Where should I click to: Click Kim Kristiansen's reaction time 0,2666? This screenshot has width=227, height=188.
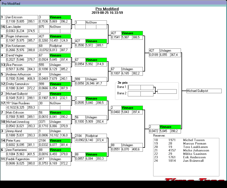[11, 50]
